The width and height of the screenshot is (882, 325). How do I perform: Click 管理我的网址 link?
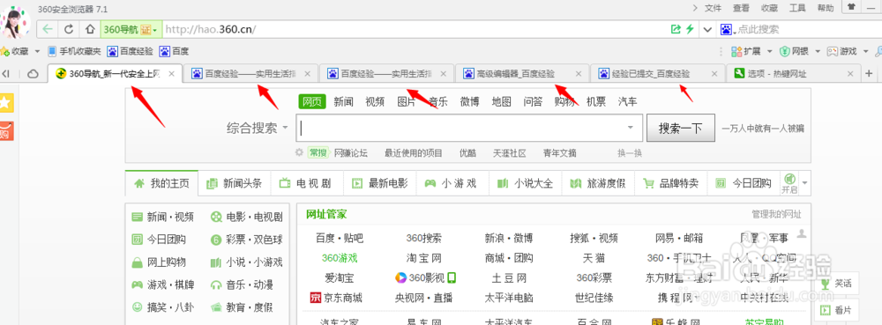click(x=776, y=214)
